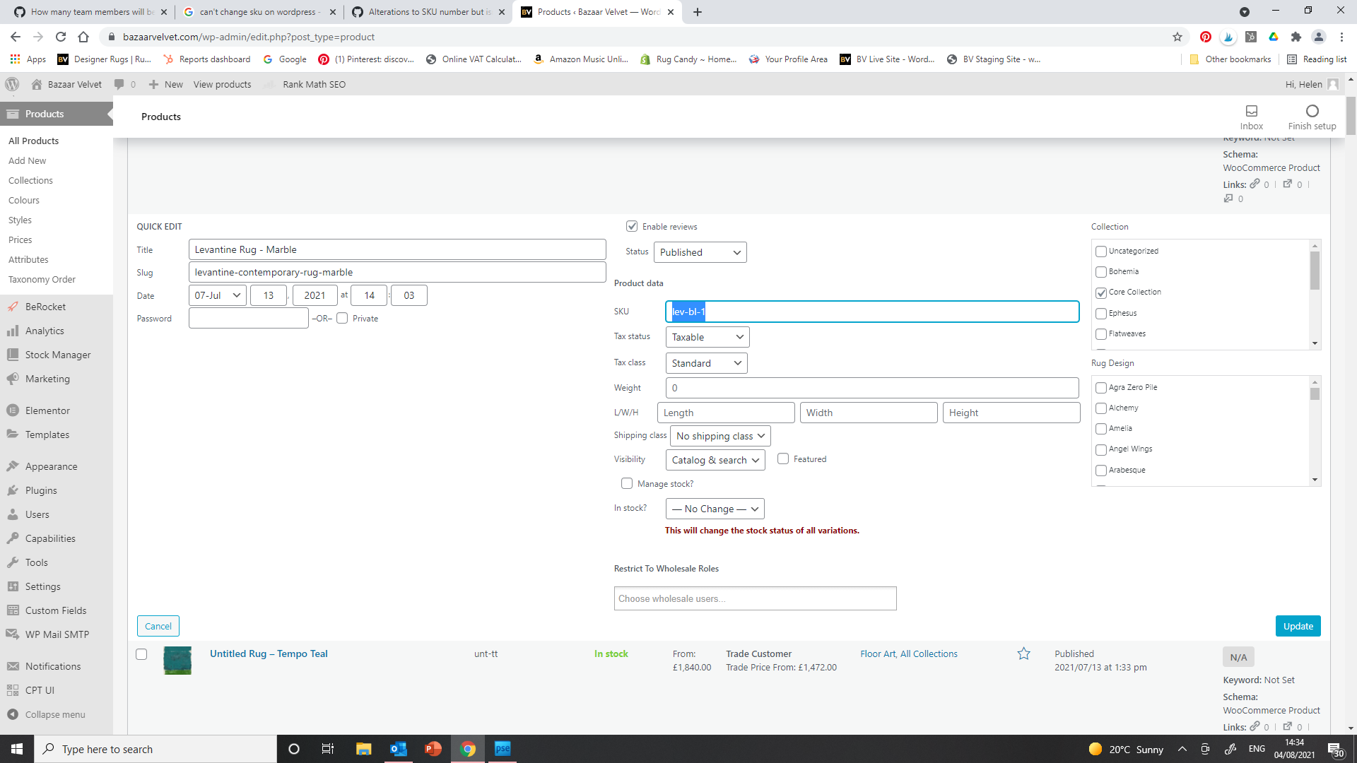This screenshot has width=1357, height=763.
Task: Cancel the quick edit
Action: coord(158,626)
